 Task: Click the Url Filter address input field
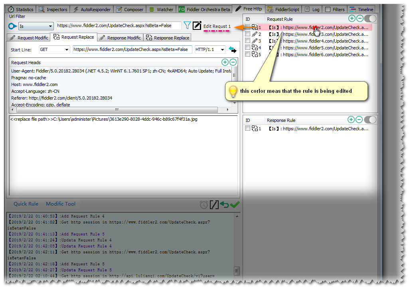(119, 25)
